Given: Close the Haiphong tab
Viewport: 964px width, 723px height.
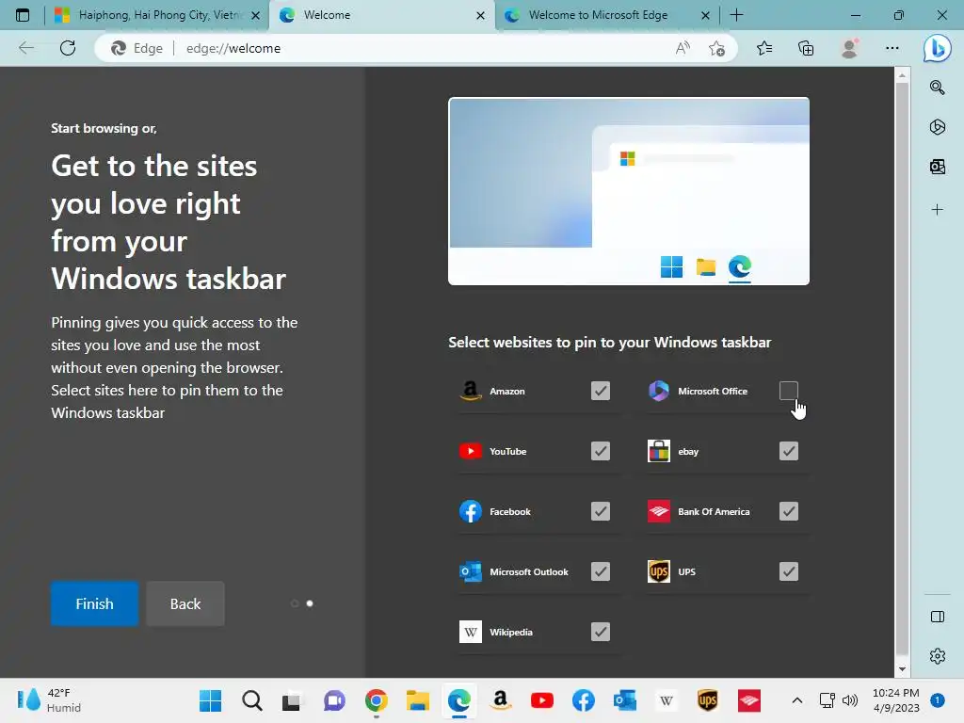Looking at the screenshot, I should (256, 15).
